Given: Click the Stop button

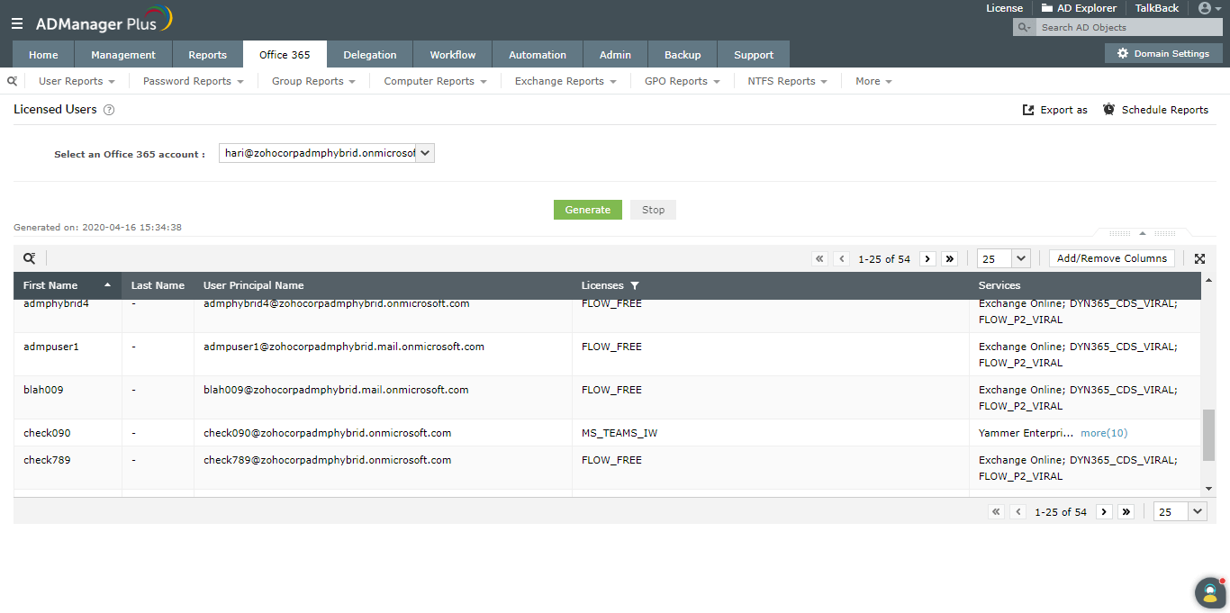Looking at the screenshot, I should 654,210.
